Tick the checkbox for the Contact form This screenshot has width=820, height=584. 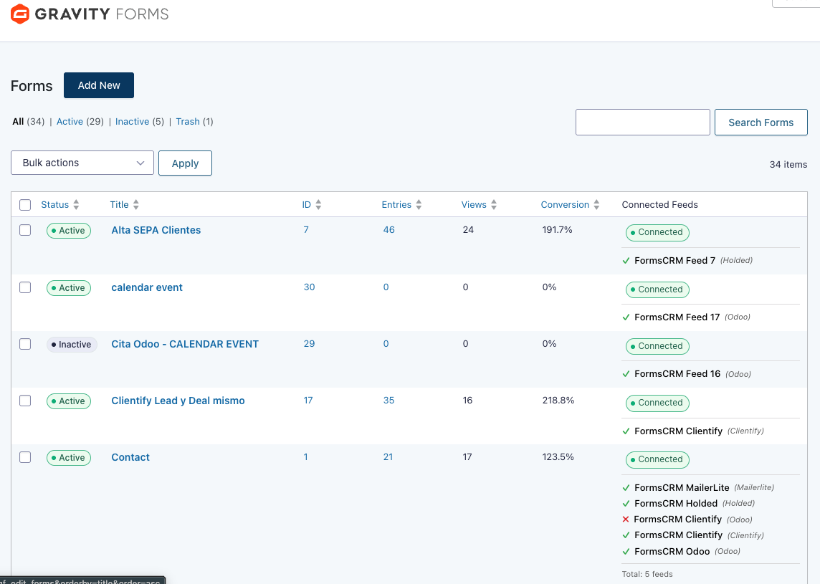[x=25, y=457]
